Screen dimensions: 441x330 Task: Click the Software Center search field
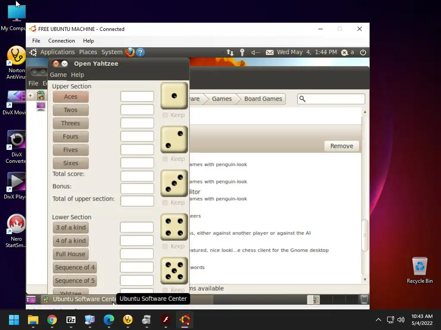pos(331,99)
